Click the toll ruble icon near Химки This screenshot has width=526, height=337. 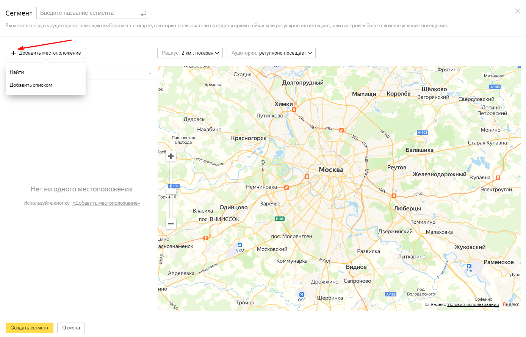coord(294,110)
